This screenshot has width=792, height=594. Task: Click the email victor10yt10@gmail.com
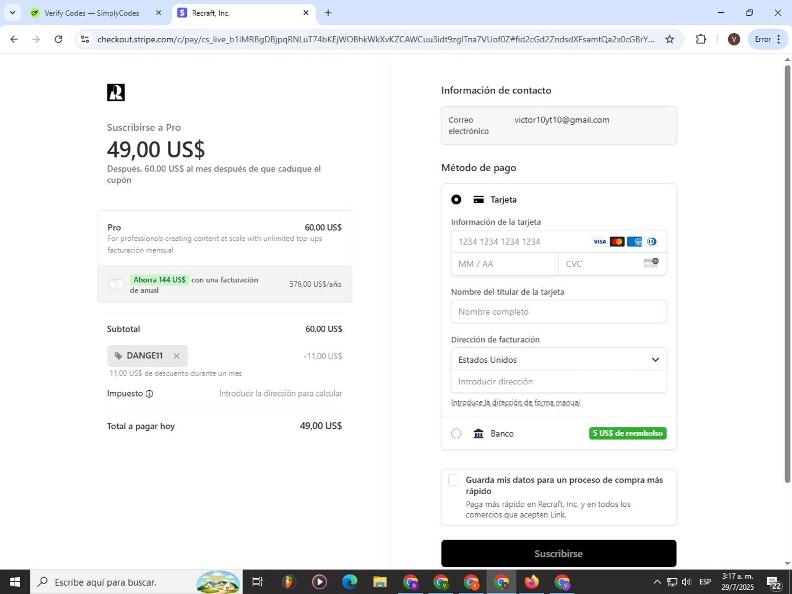562,120
